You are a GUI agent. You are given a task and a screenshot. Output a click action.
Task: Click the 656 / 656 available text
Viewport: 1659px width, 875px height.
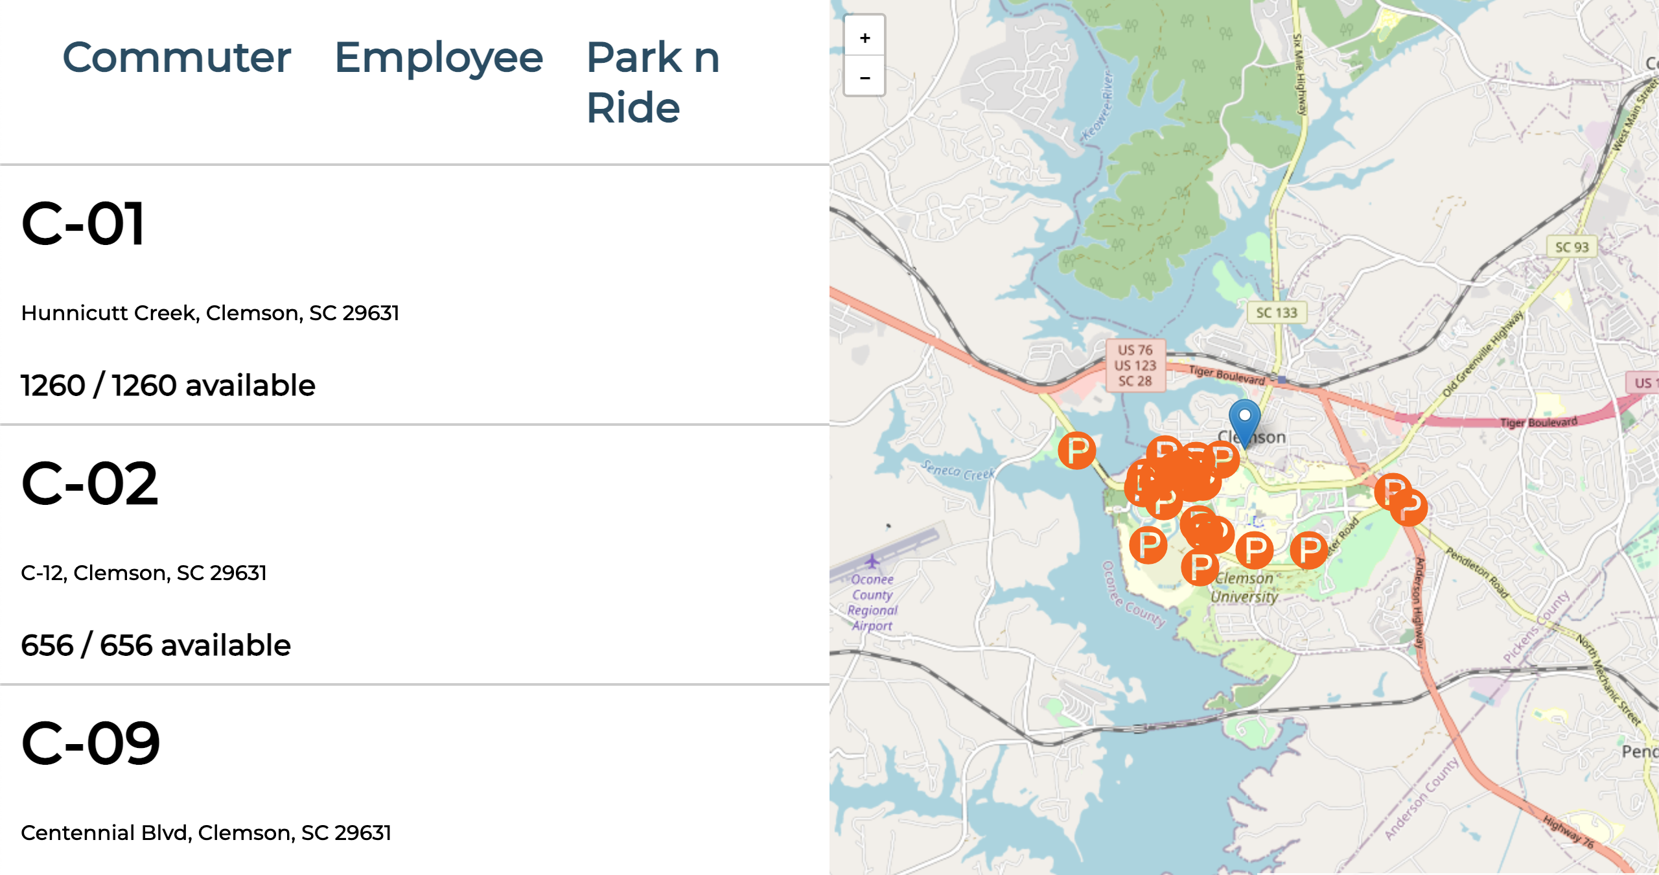(x=156, y=645)
